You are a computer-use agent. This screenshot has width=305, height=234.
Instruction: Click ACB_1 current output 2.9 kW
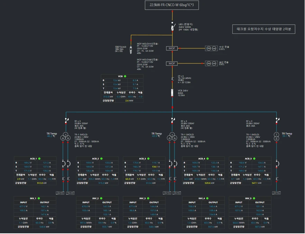point(20,179)
